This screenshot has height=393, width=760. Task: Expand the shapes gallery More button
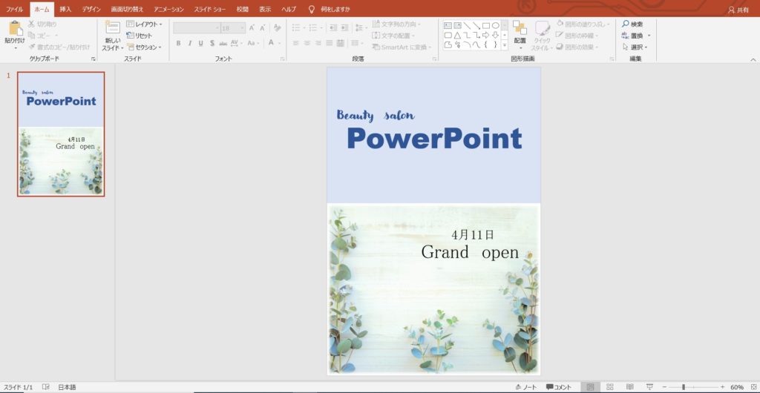pyautogui.click(x=505, y=44)
